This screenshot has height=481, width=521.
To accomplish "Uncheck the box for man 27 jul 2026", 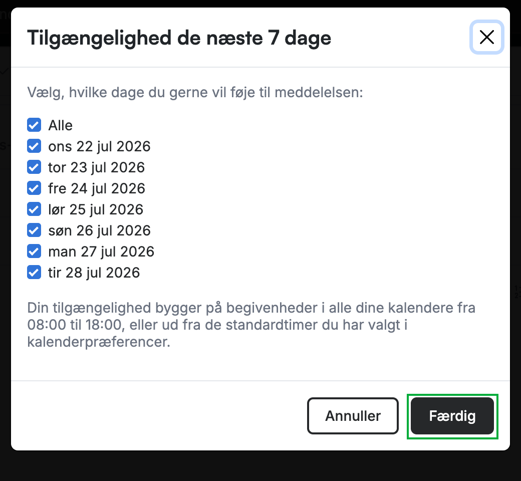I will (34, 252).
